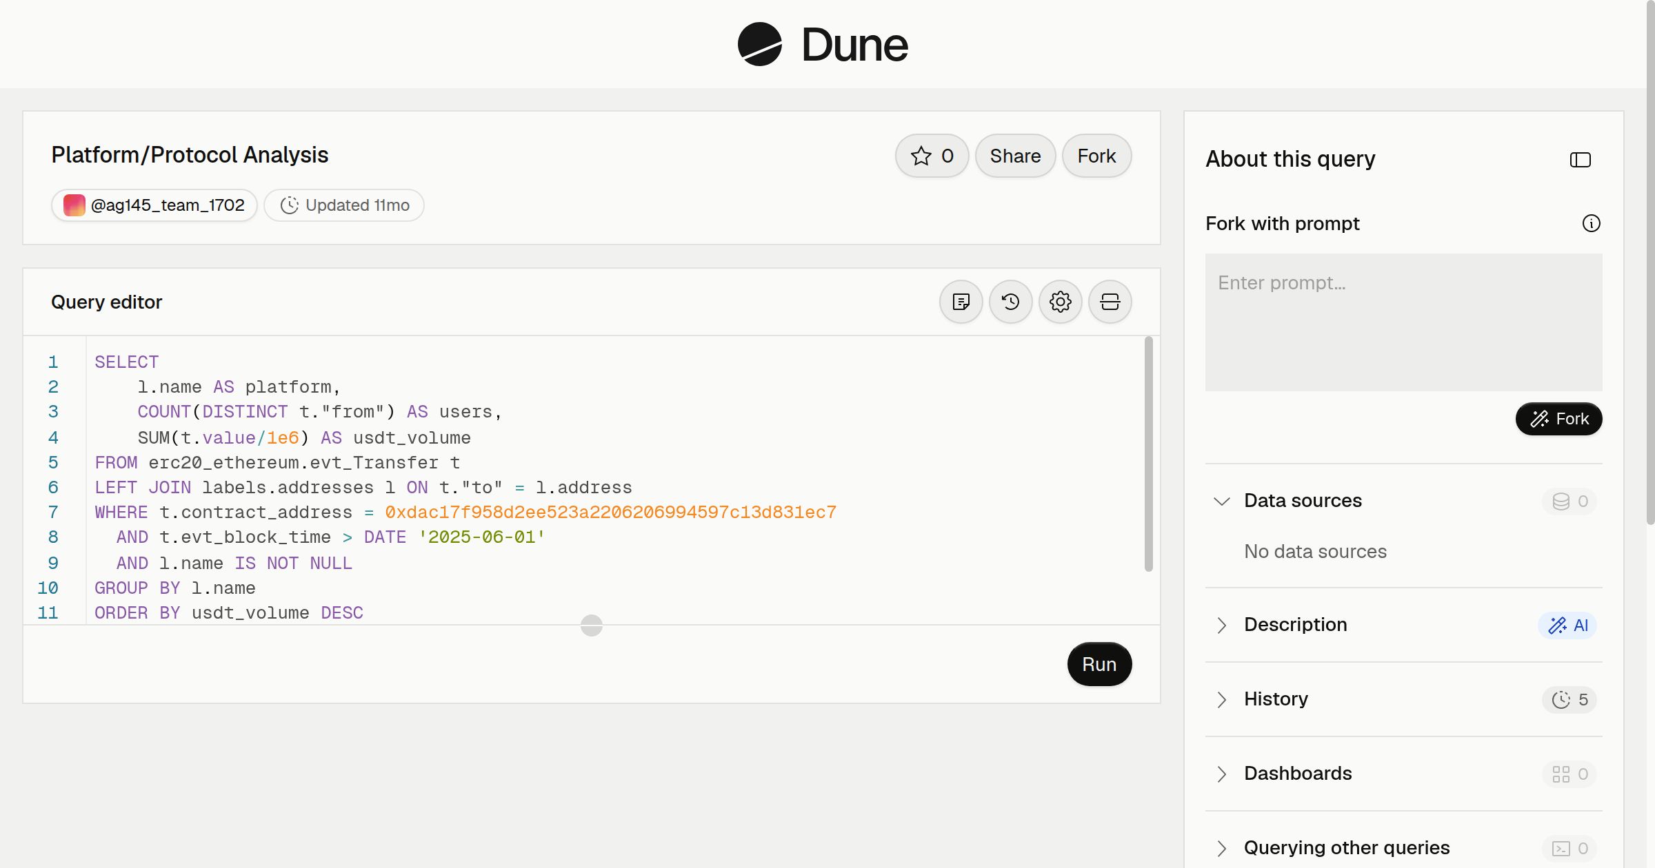Collapse the About this query side panel
Image resolution: width=1655 pixels, height=868 pixels.
1581,160
